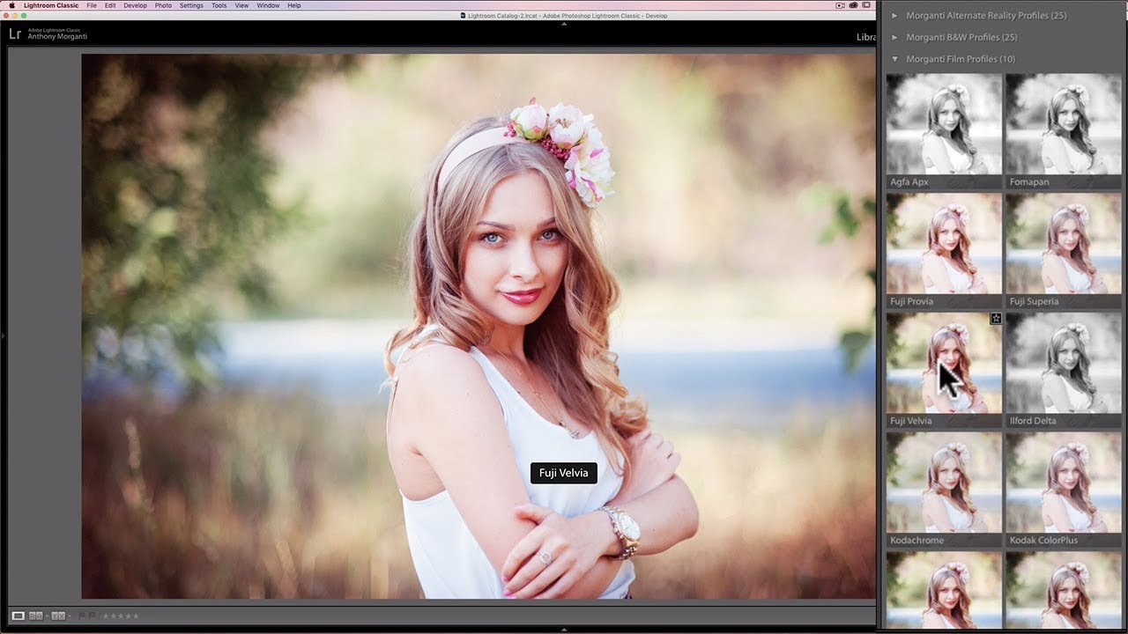Open the Lightroom Classic application menu
This screenshot has height=634, width=1128.
coord(51,5)
